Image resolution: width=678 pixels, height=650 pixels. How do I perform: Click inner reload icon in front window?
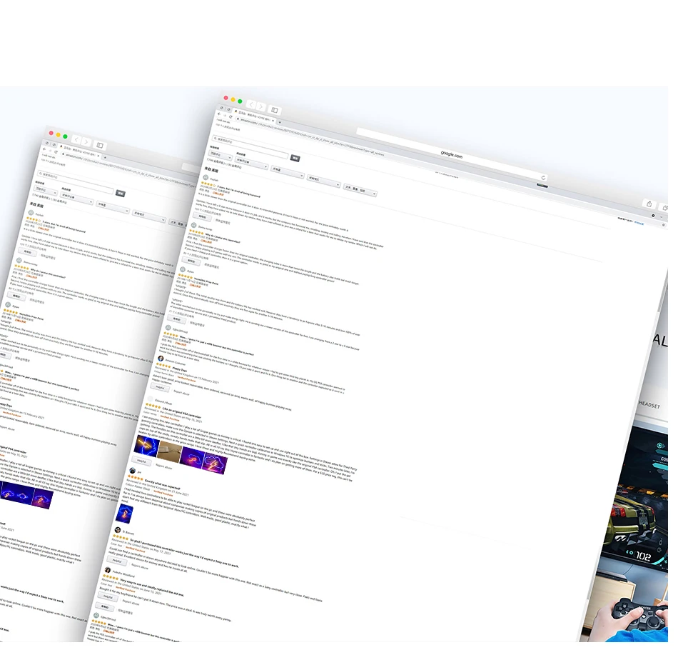pos(231,117)
